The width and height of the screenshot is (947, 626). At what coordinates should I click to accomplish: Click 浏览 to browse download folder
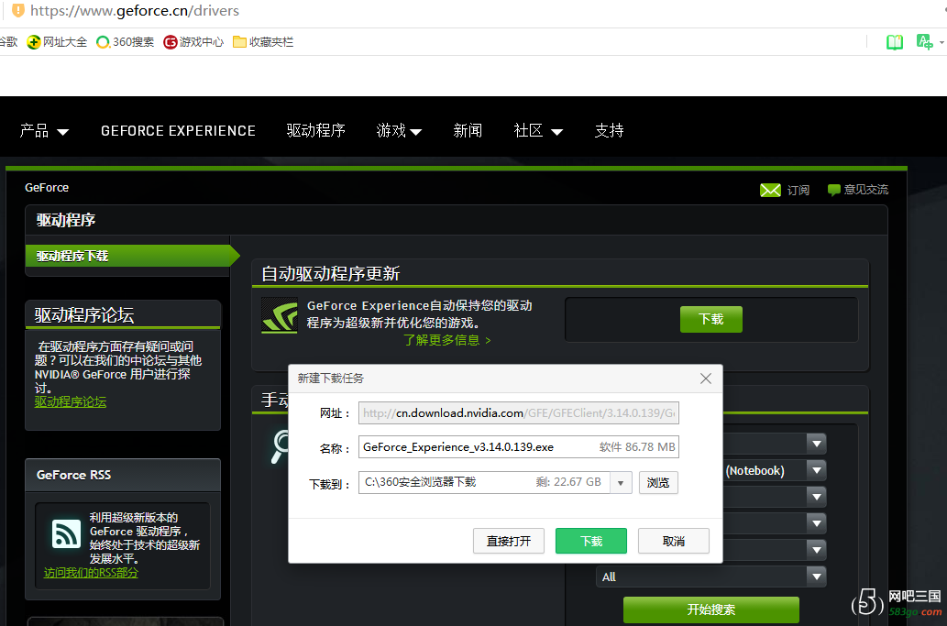[658, 483]
